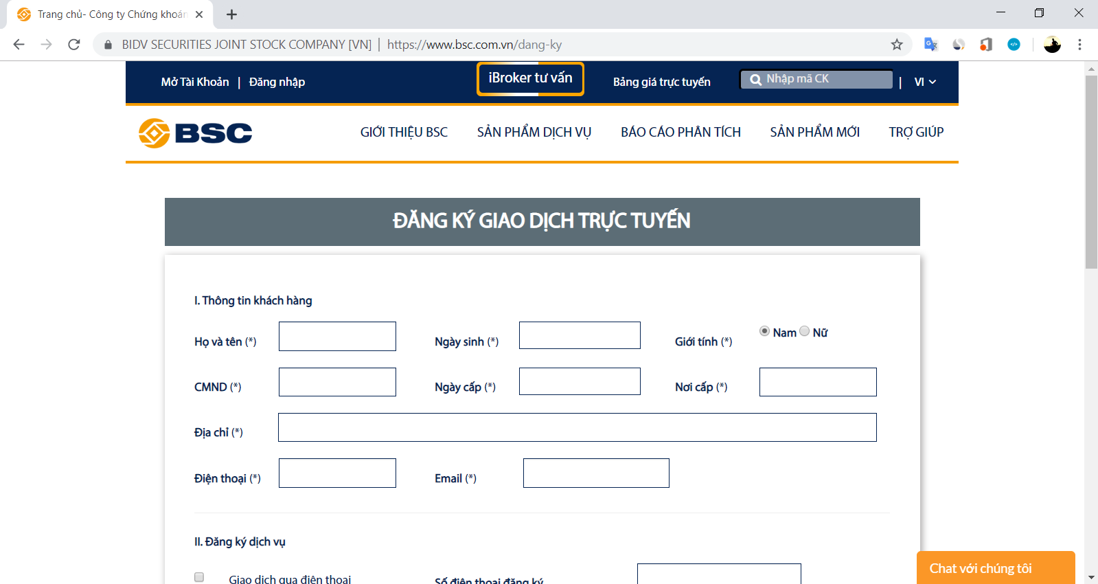Expand the VI language dropdown
Viewport: 1098px width, 584px height.
pos(925,82)
